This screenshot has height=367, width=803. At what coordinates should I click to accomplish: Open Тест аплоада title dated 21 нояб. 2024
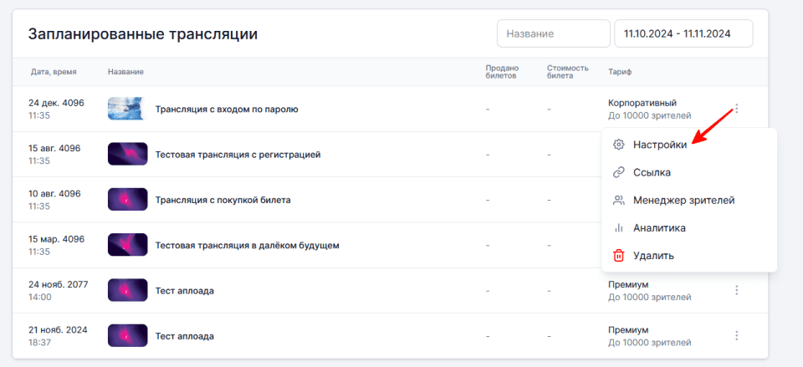click(185, 336)
